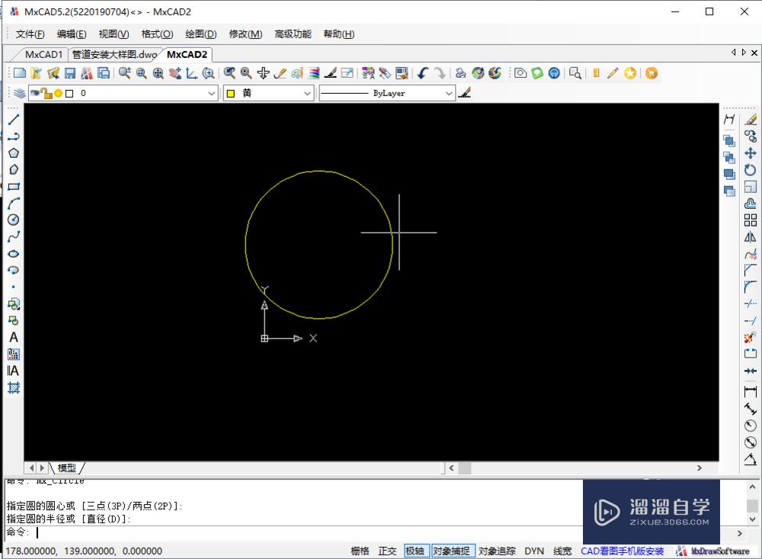Screen dimensions: 762x559
Task: Open the 绘图(D) menu
Action: (x=198, y=34)
